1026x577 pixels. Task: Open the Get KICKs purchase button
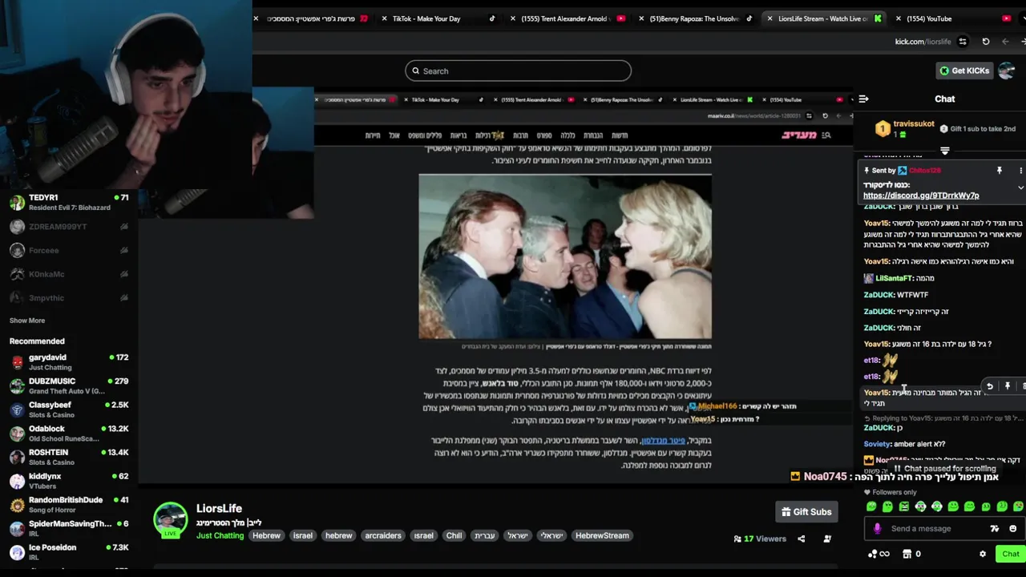(965, 71)
